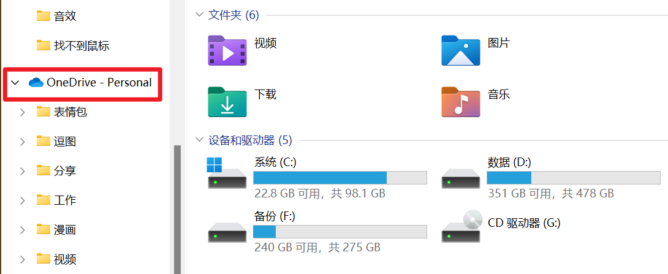Select the 工作 folder in sidebar
Viewport: 668px width, 274px height.
pos(64,200)
